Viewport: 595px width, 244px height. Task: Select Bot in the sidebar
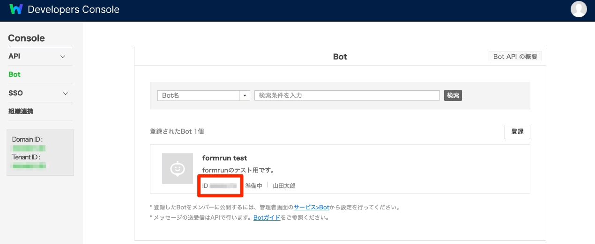15,74
